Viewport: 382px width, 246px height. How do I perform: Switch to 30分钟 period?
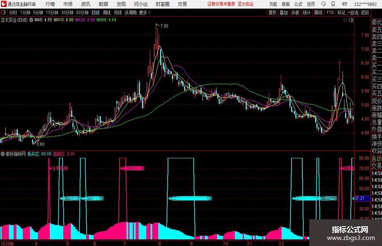(x=67, y=13)
